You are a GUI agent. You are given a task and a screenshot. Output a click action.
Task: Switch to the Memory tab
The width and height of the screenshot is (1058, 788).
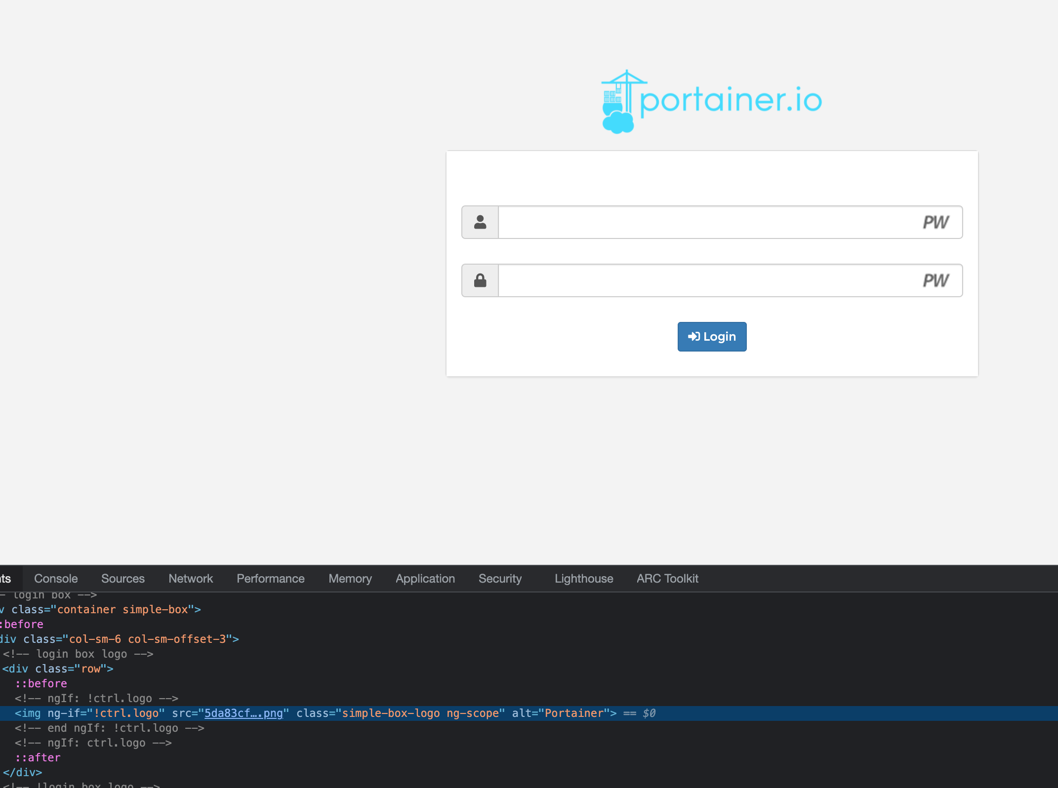(350, 578)
